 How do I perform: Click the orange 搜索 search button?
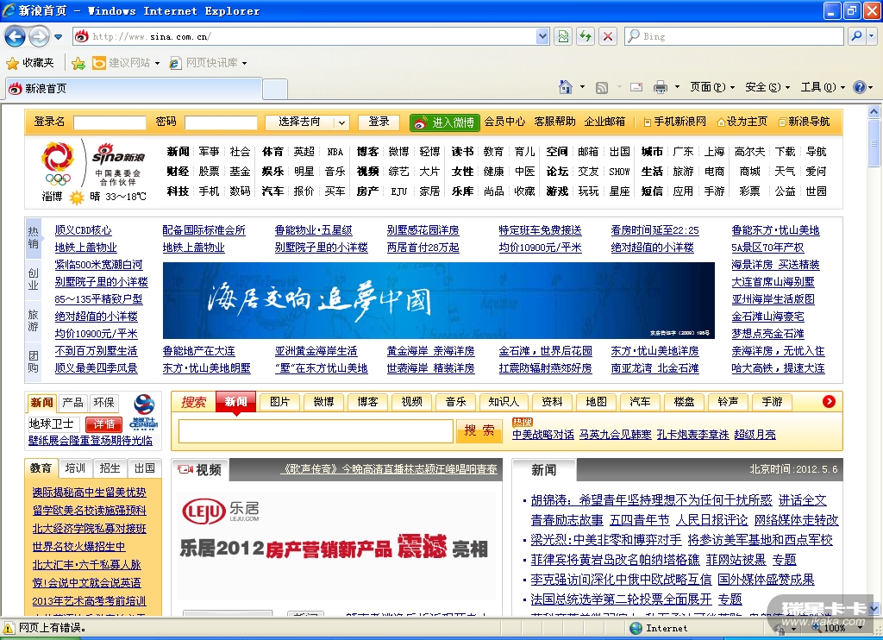click(479, 431)
